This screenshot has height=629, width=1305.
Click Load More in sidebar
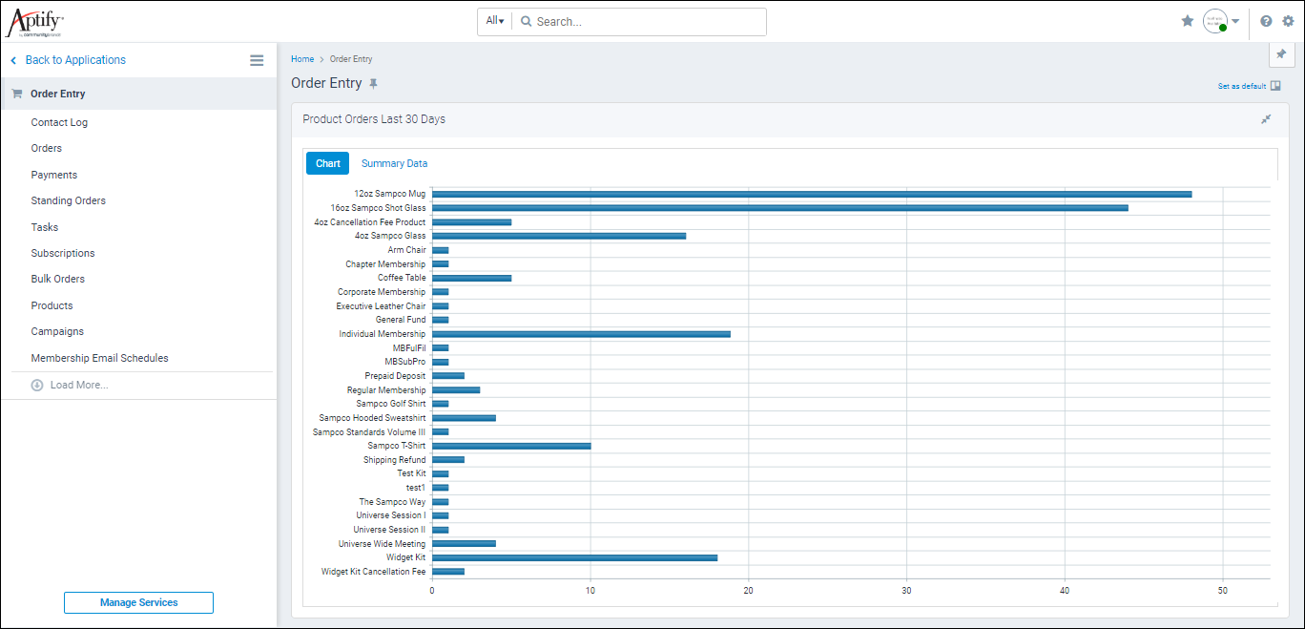tap(79, 385)
